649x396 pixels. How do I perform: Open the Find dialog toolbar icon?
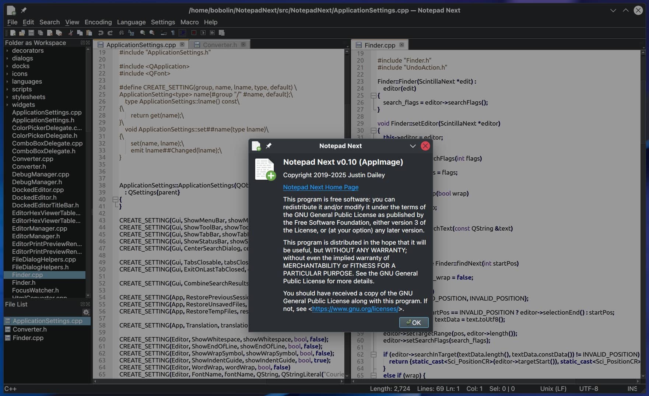point(121,33)
